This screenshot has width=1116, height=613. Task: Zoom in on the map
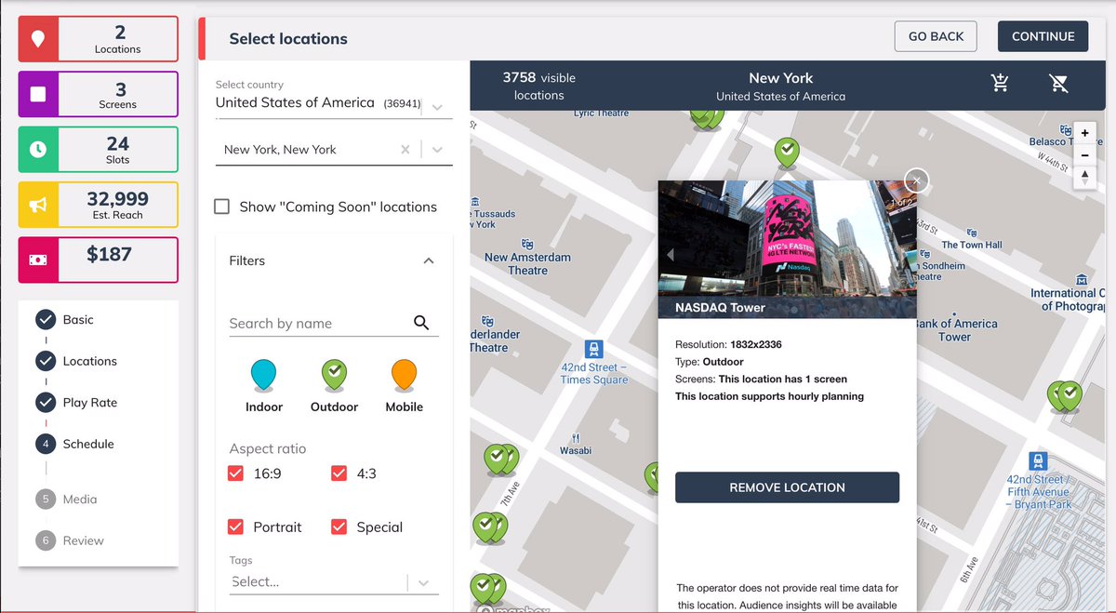coord(1084,132)
